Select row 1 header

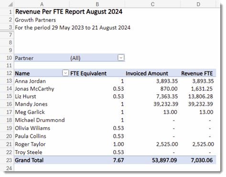click(x=7, y=11)
